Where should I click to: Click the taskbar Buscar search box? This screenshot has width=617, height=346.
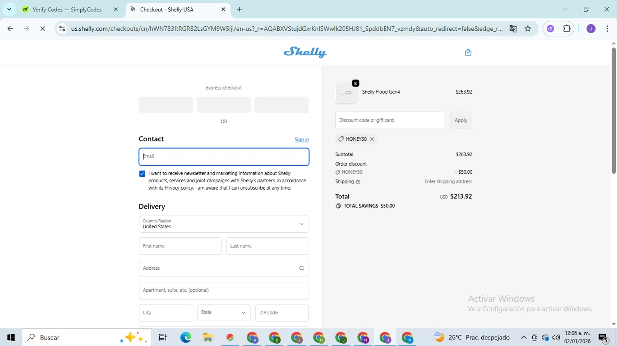point(87,337)
